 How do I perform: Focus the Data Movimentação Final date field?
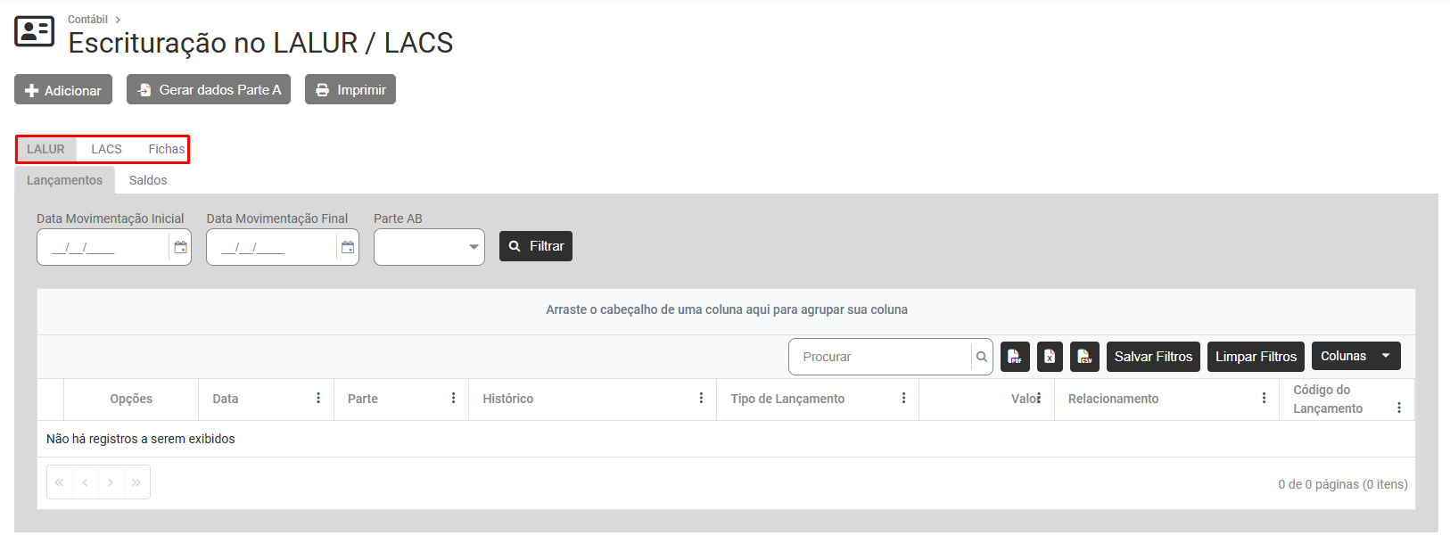click(x=272, y=247)
